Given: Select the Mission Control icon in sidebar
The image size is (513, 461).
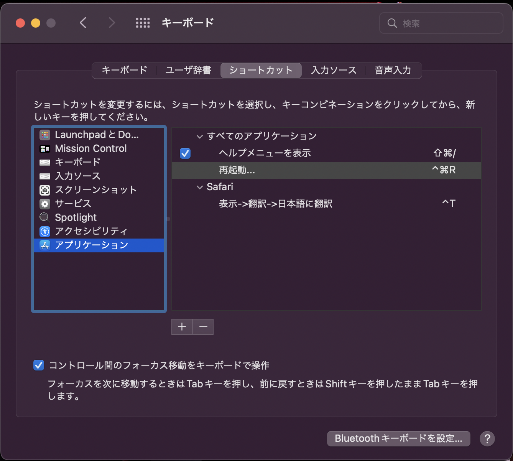Looking at the screenshot, I should 45,149.
